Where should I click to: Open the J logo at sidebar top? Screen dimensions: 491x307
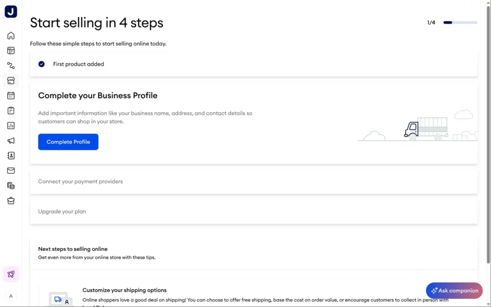pos(11,12)
